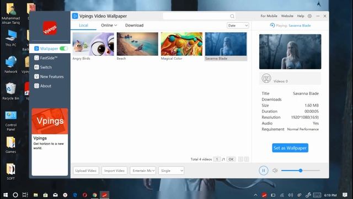The height and width of the screenshot is (199, 353).
Task: Open the Games folder on the desktop
Action: click(11, 145)
